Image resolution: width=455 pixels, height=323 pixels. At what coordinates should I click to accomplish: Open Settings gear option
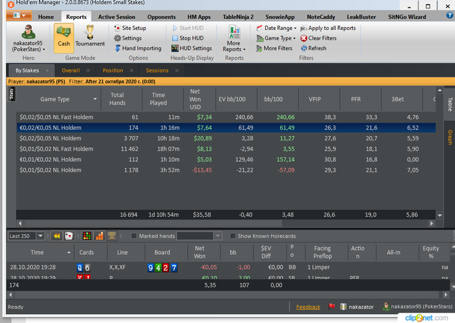click(127, 38)
